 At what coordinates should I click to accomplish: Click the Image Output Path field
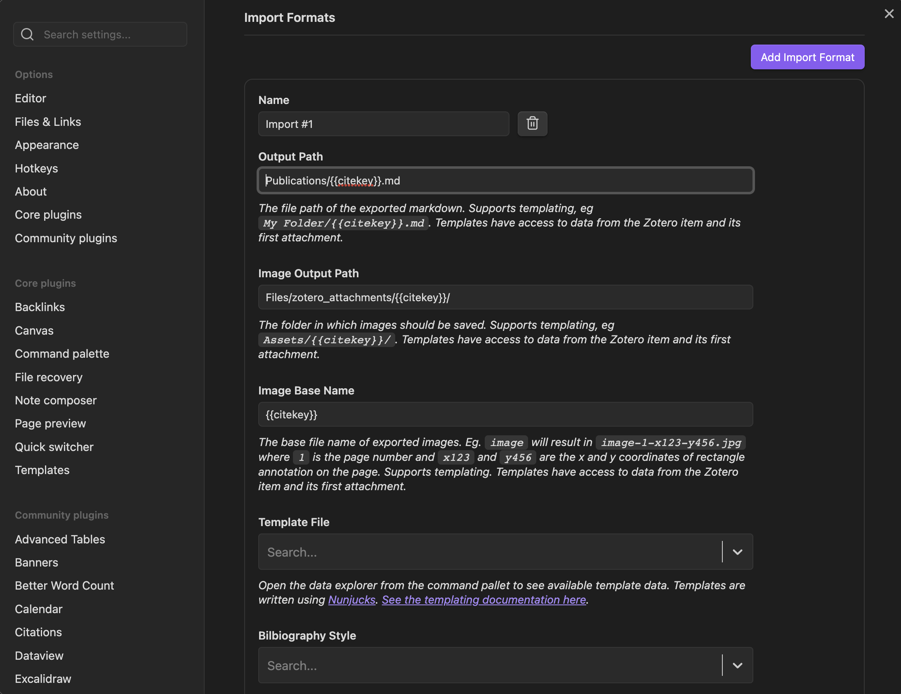click(505, 297)
